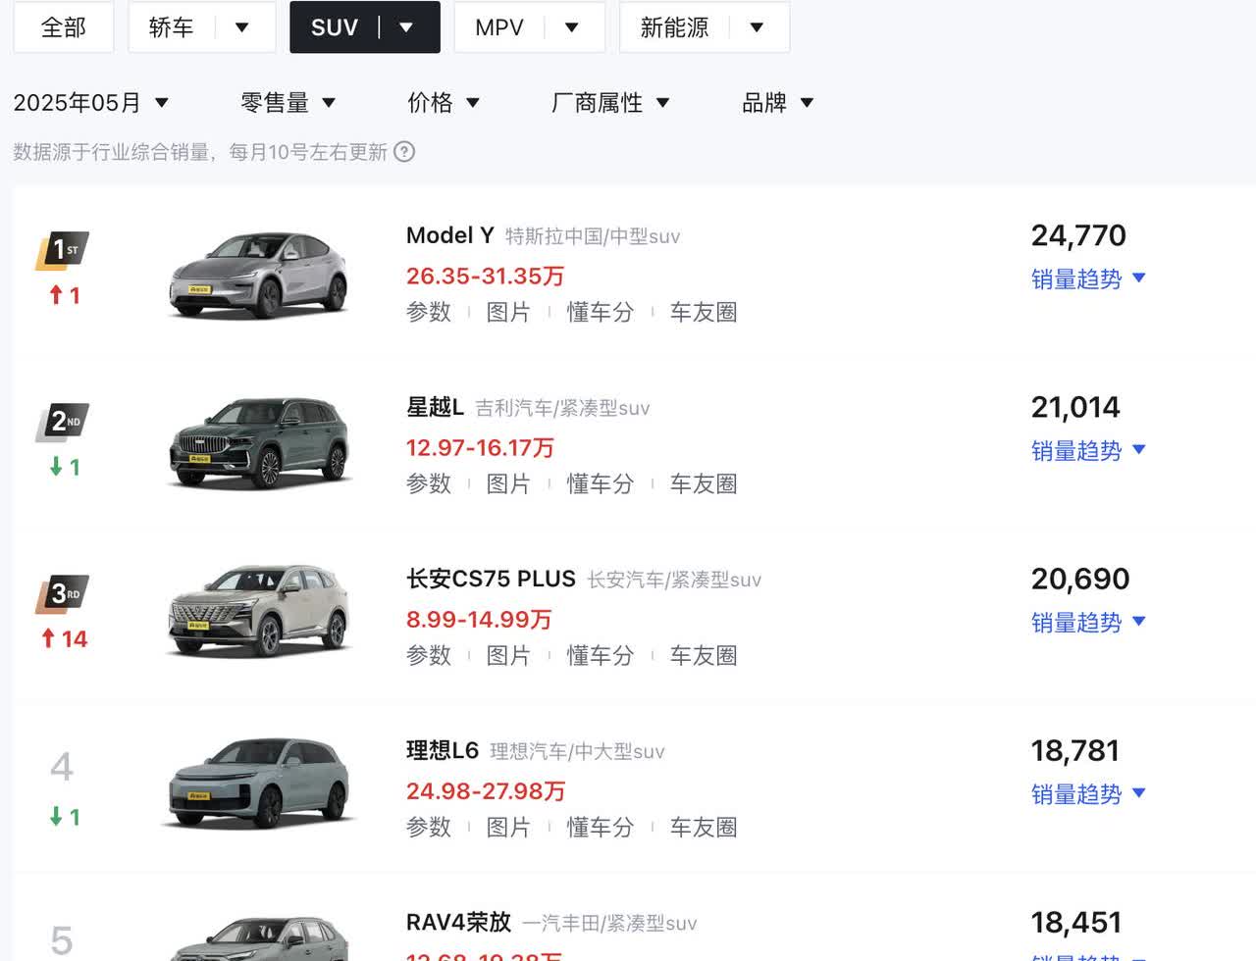Open the 理想L6 car thumbnail
Image resolution: width=1256 pixels, height=961 pixels.
point(258,784)
